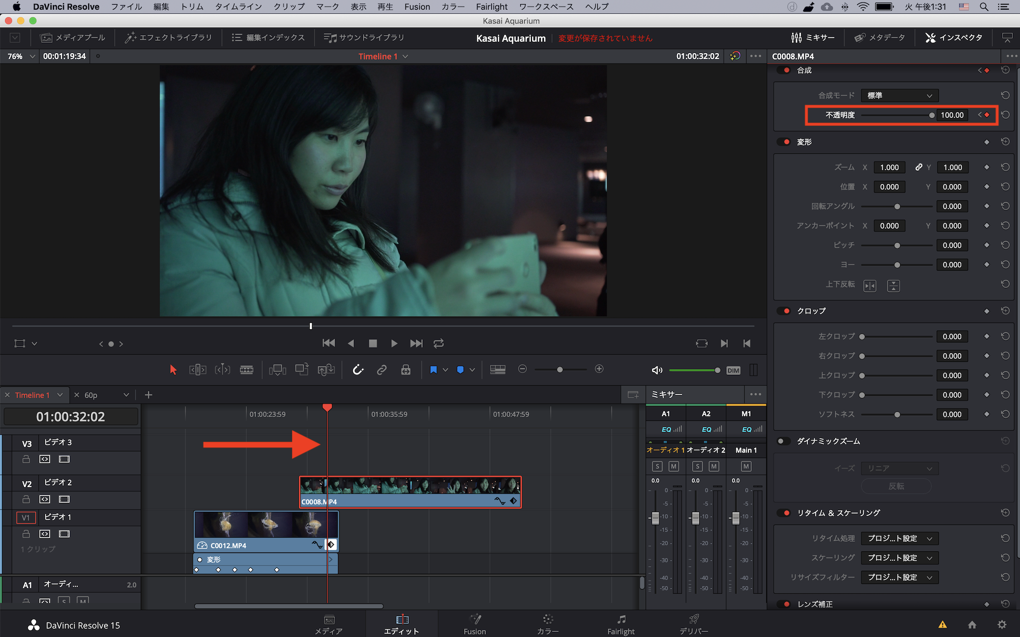This screenshot has width=1020, height=637.
Task: Click the 不透明度 opacity slider
Action: [x=896, y=115]
